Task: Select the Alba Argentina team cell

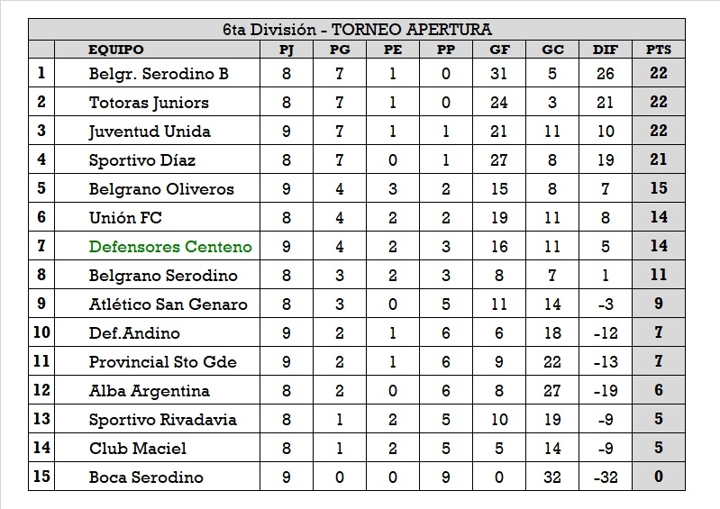Action: tap(149, 391)
